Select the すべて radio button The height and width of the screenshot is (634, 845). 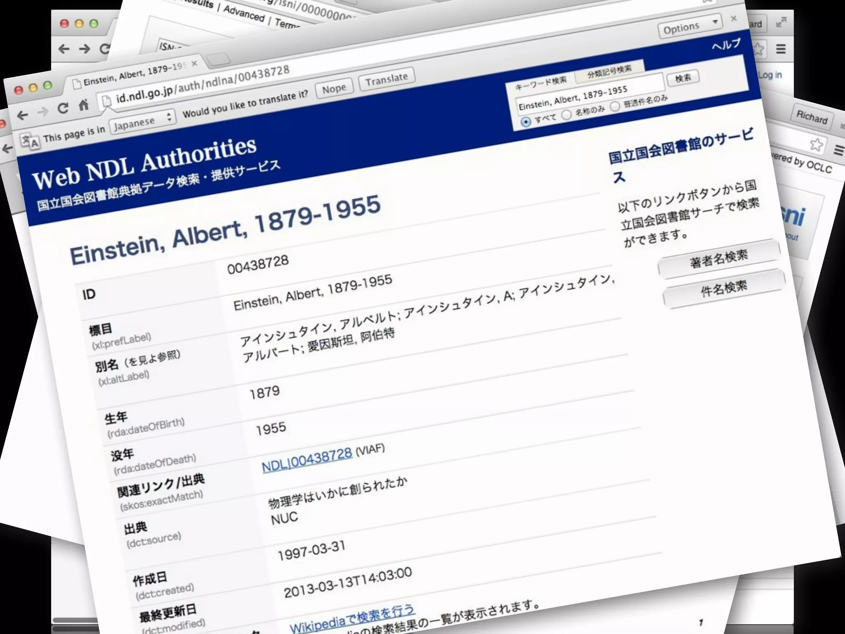(526, 122)
